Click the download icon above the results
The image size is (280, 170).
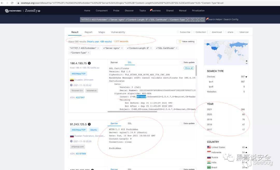211,32
